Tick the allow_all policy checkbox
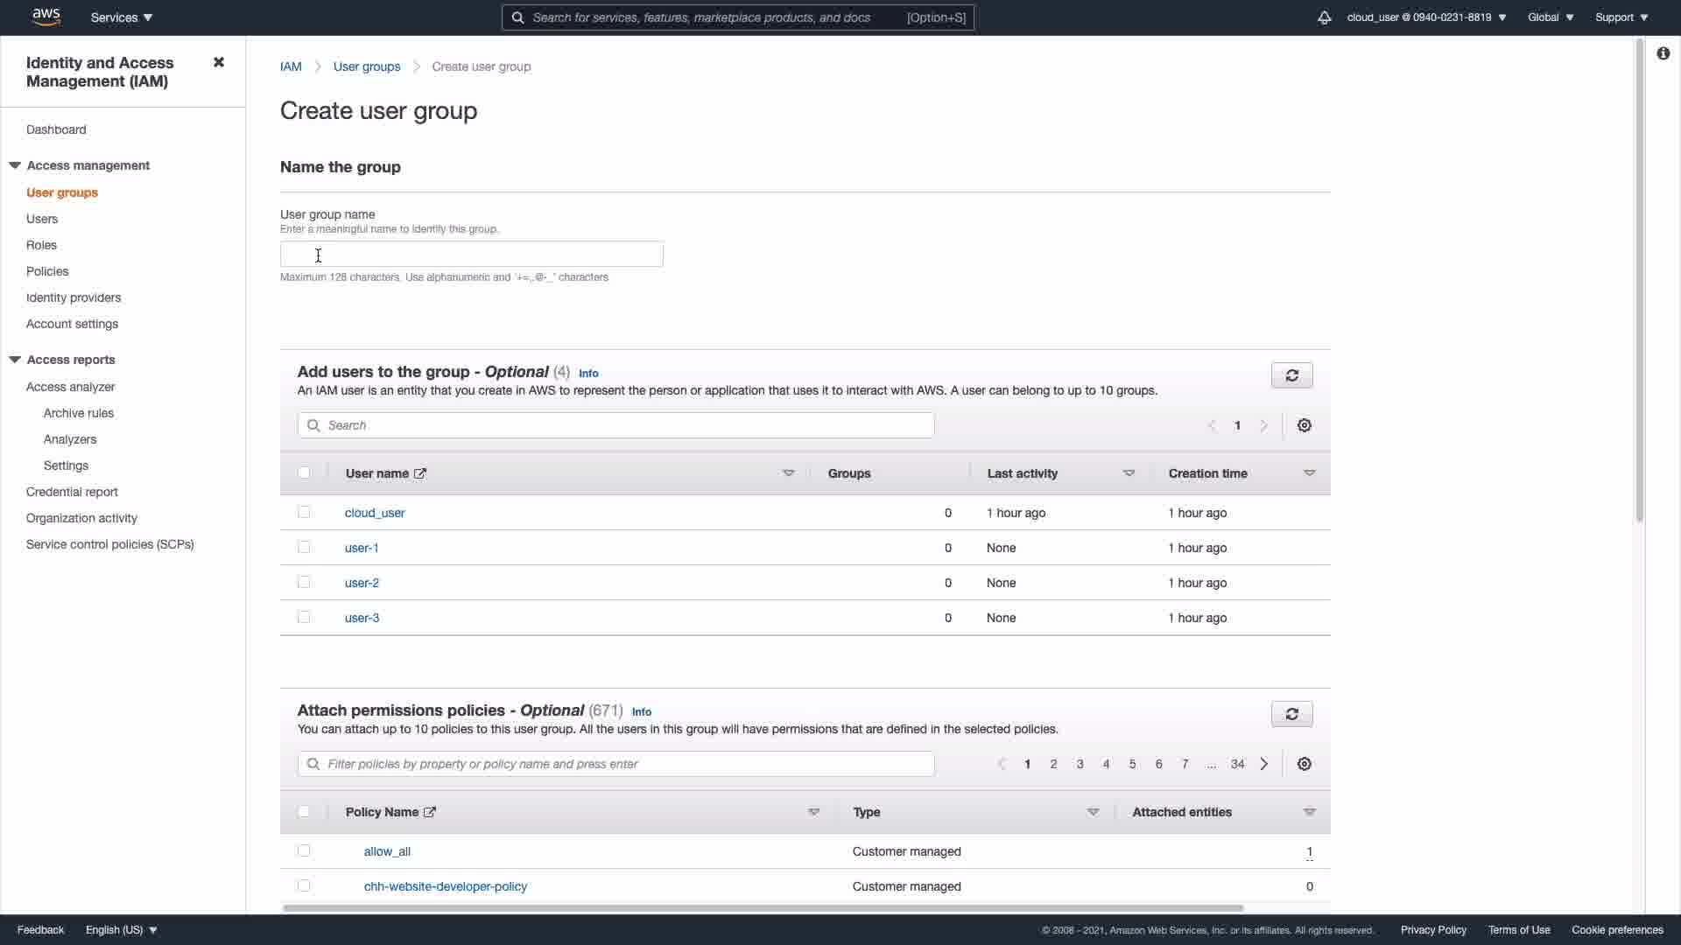 (304, 850)
